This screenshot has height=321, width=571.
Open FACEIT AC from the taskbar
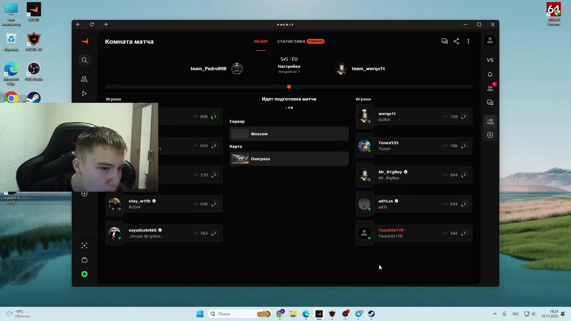[x=332, y=314]
